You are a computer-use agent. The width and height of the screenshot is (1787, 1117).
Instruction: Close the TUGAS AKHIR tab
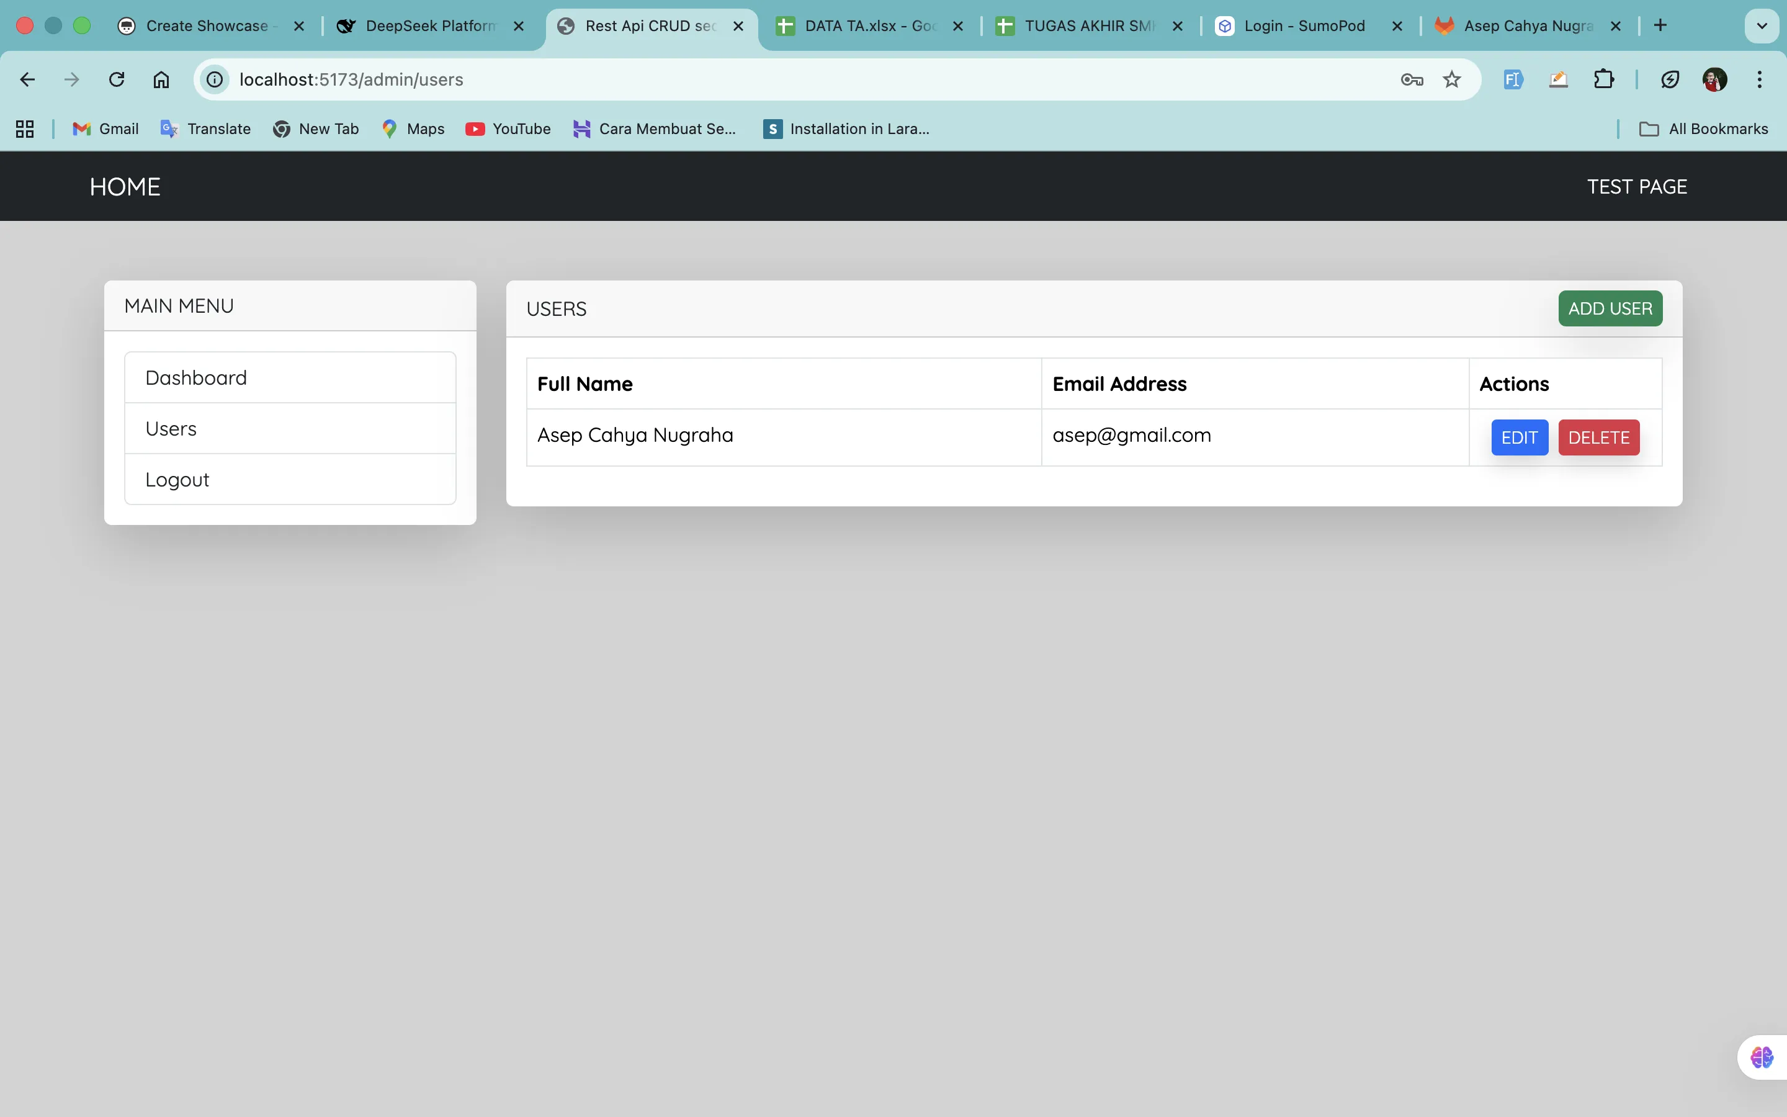tap(1178, 26)
